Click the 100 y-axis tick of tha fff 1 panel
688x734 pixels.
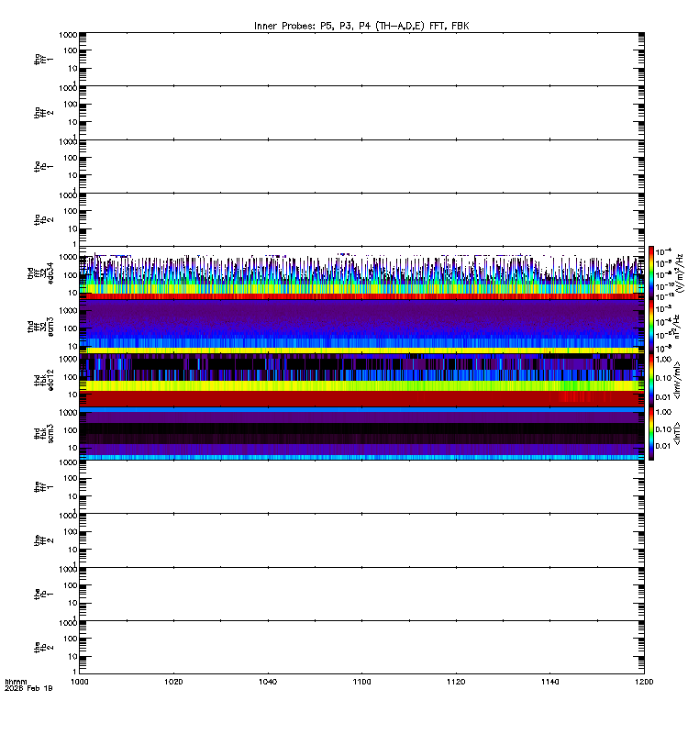pos(71,50)
